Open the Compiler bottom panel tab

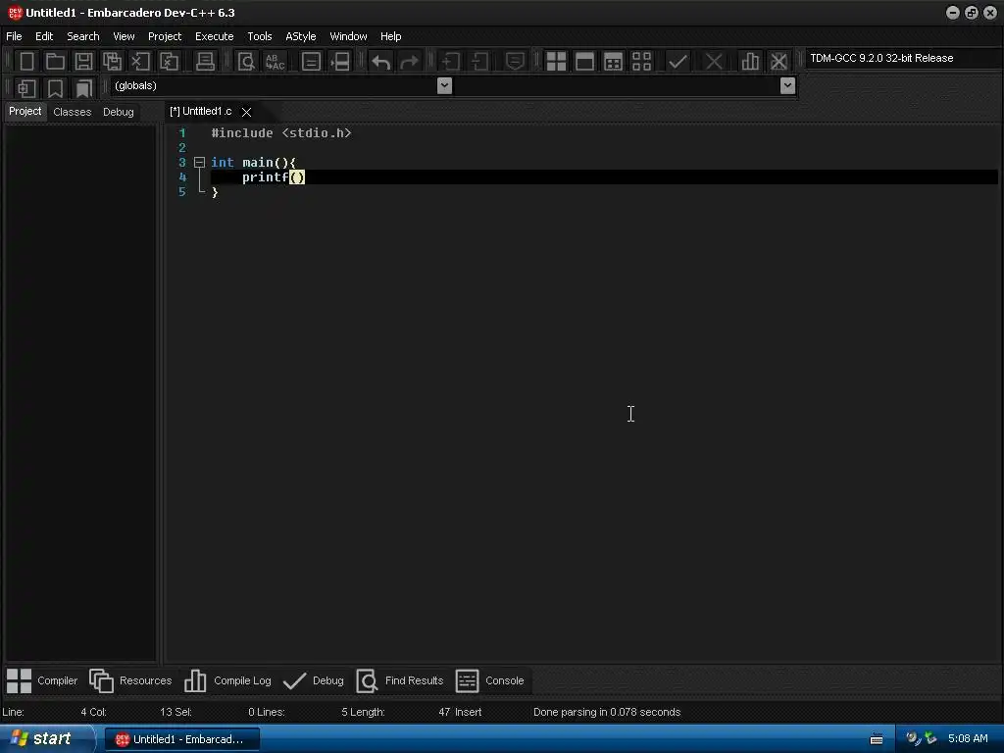click(42, 680)
